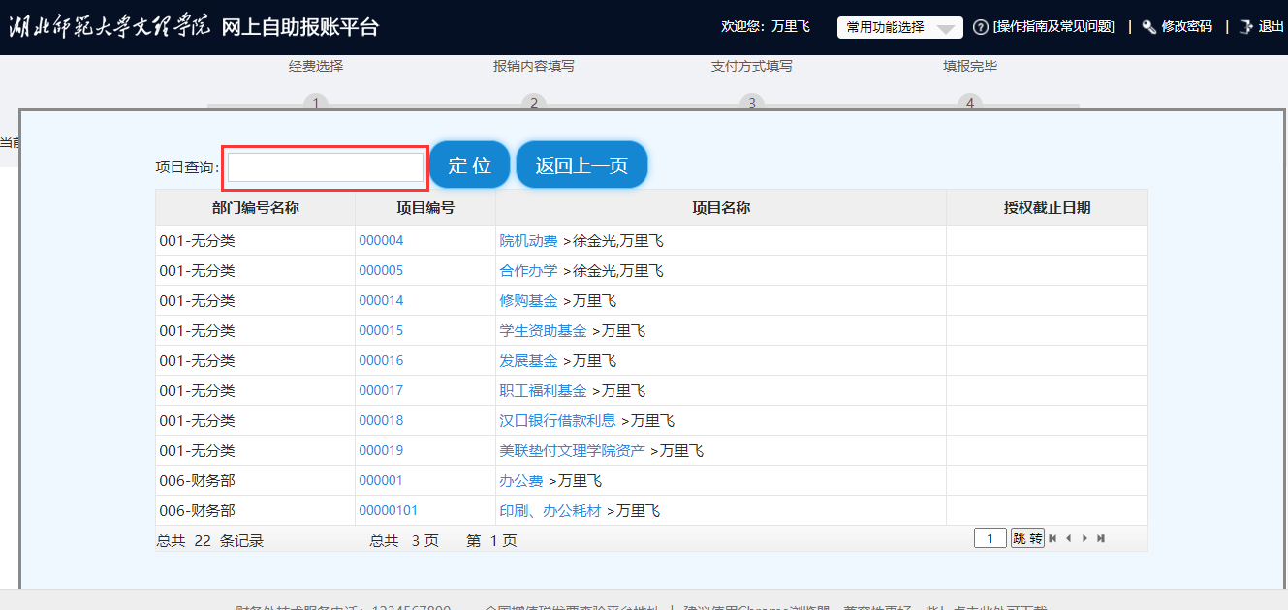Click the page number input box
This screenshot has height=610, width=1288.
(990, 538)
